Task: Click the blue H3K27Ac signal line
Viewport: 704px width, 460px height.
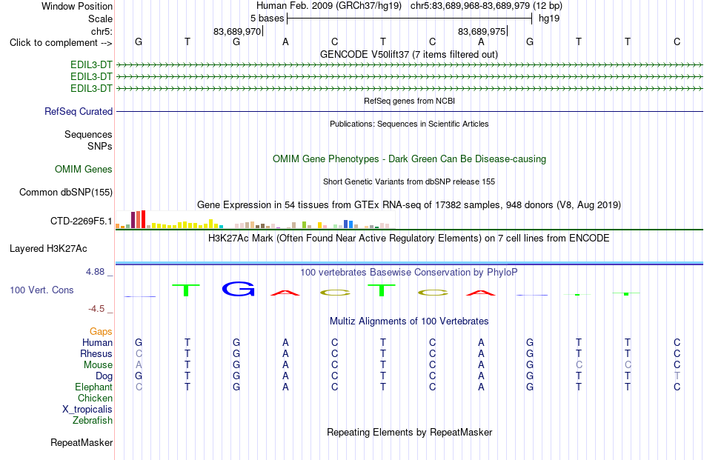Action: (x=410, y=264)
